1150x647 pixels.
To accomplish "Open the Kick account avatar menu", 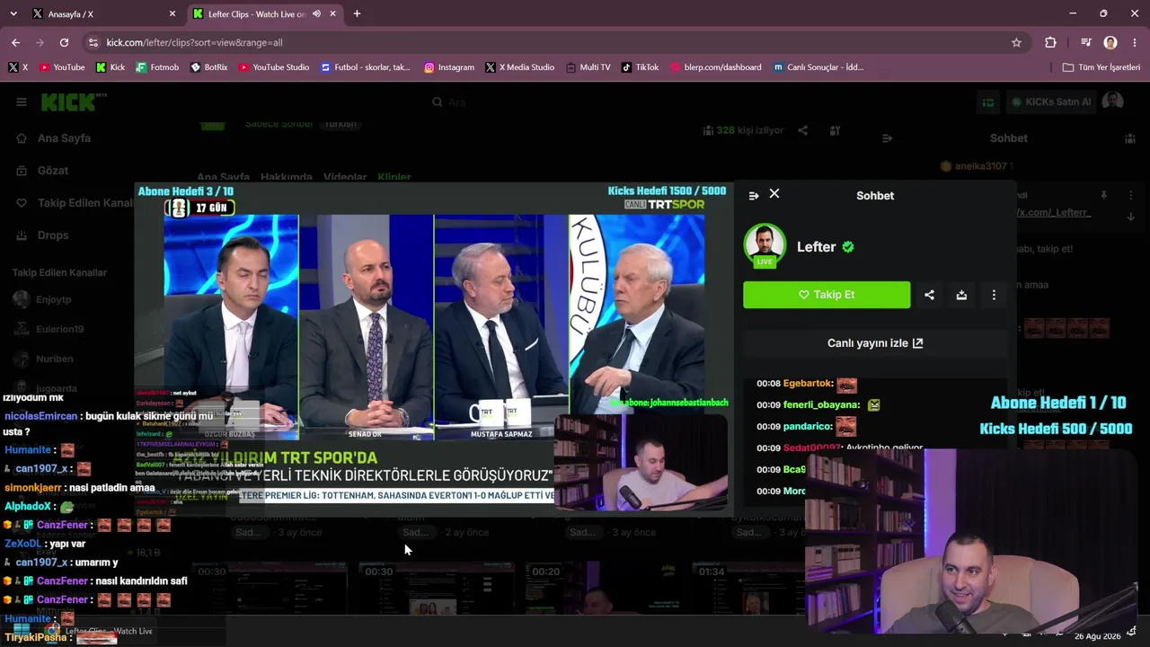I will coord(1112,102).
